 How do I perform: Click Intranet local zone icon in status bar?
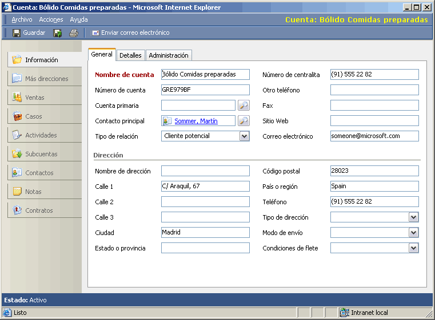tap(345, 313)
